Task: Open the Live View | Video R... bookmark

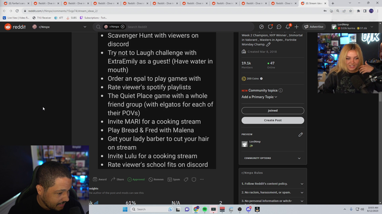Action: 16,18
